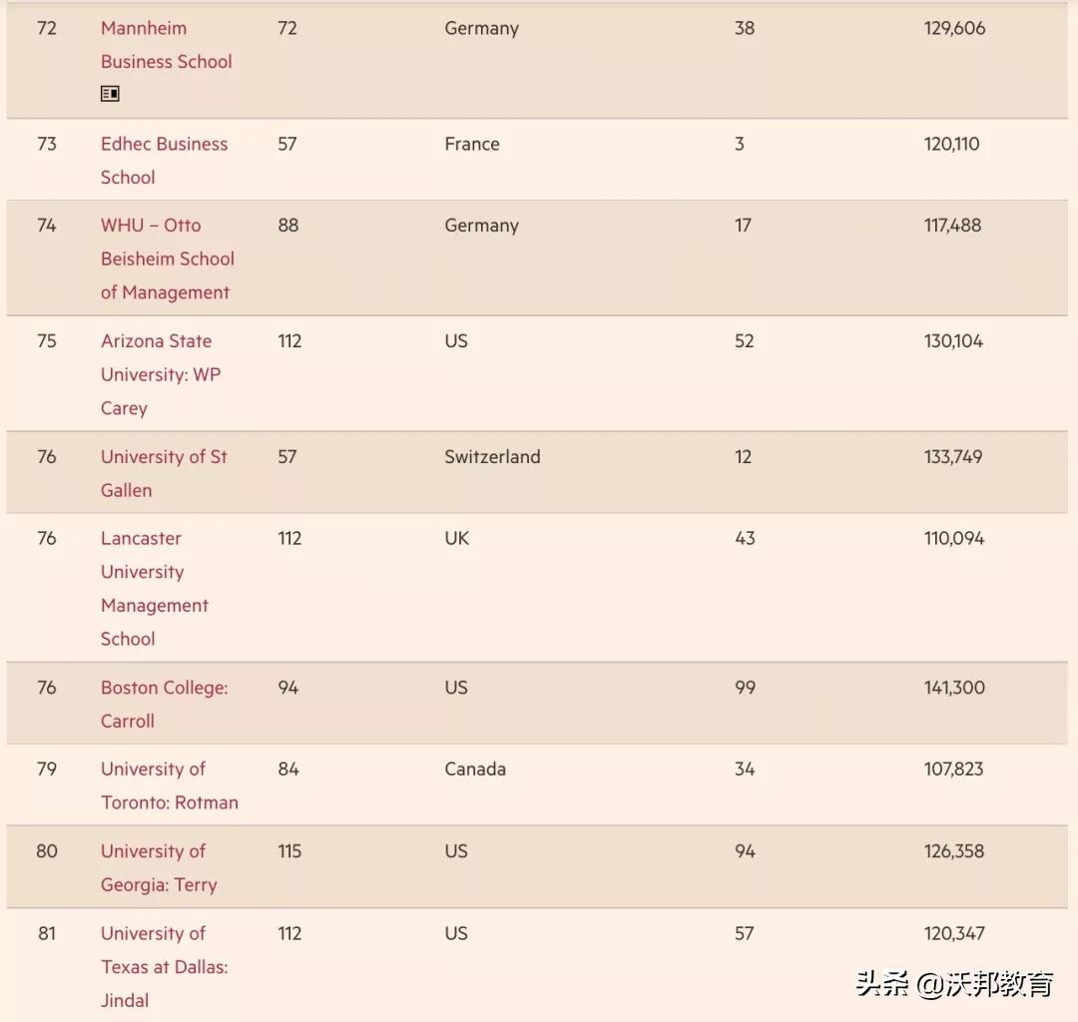This screenshot has width=1078, height=1022.
Task: Click the France country cell
Action: pos(472,144)
